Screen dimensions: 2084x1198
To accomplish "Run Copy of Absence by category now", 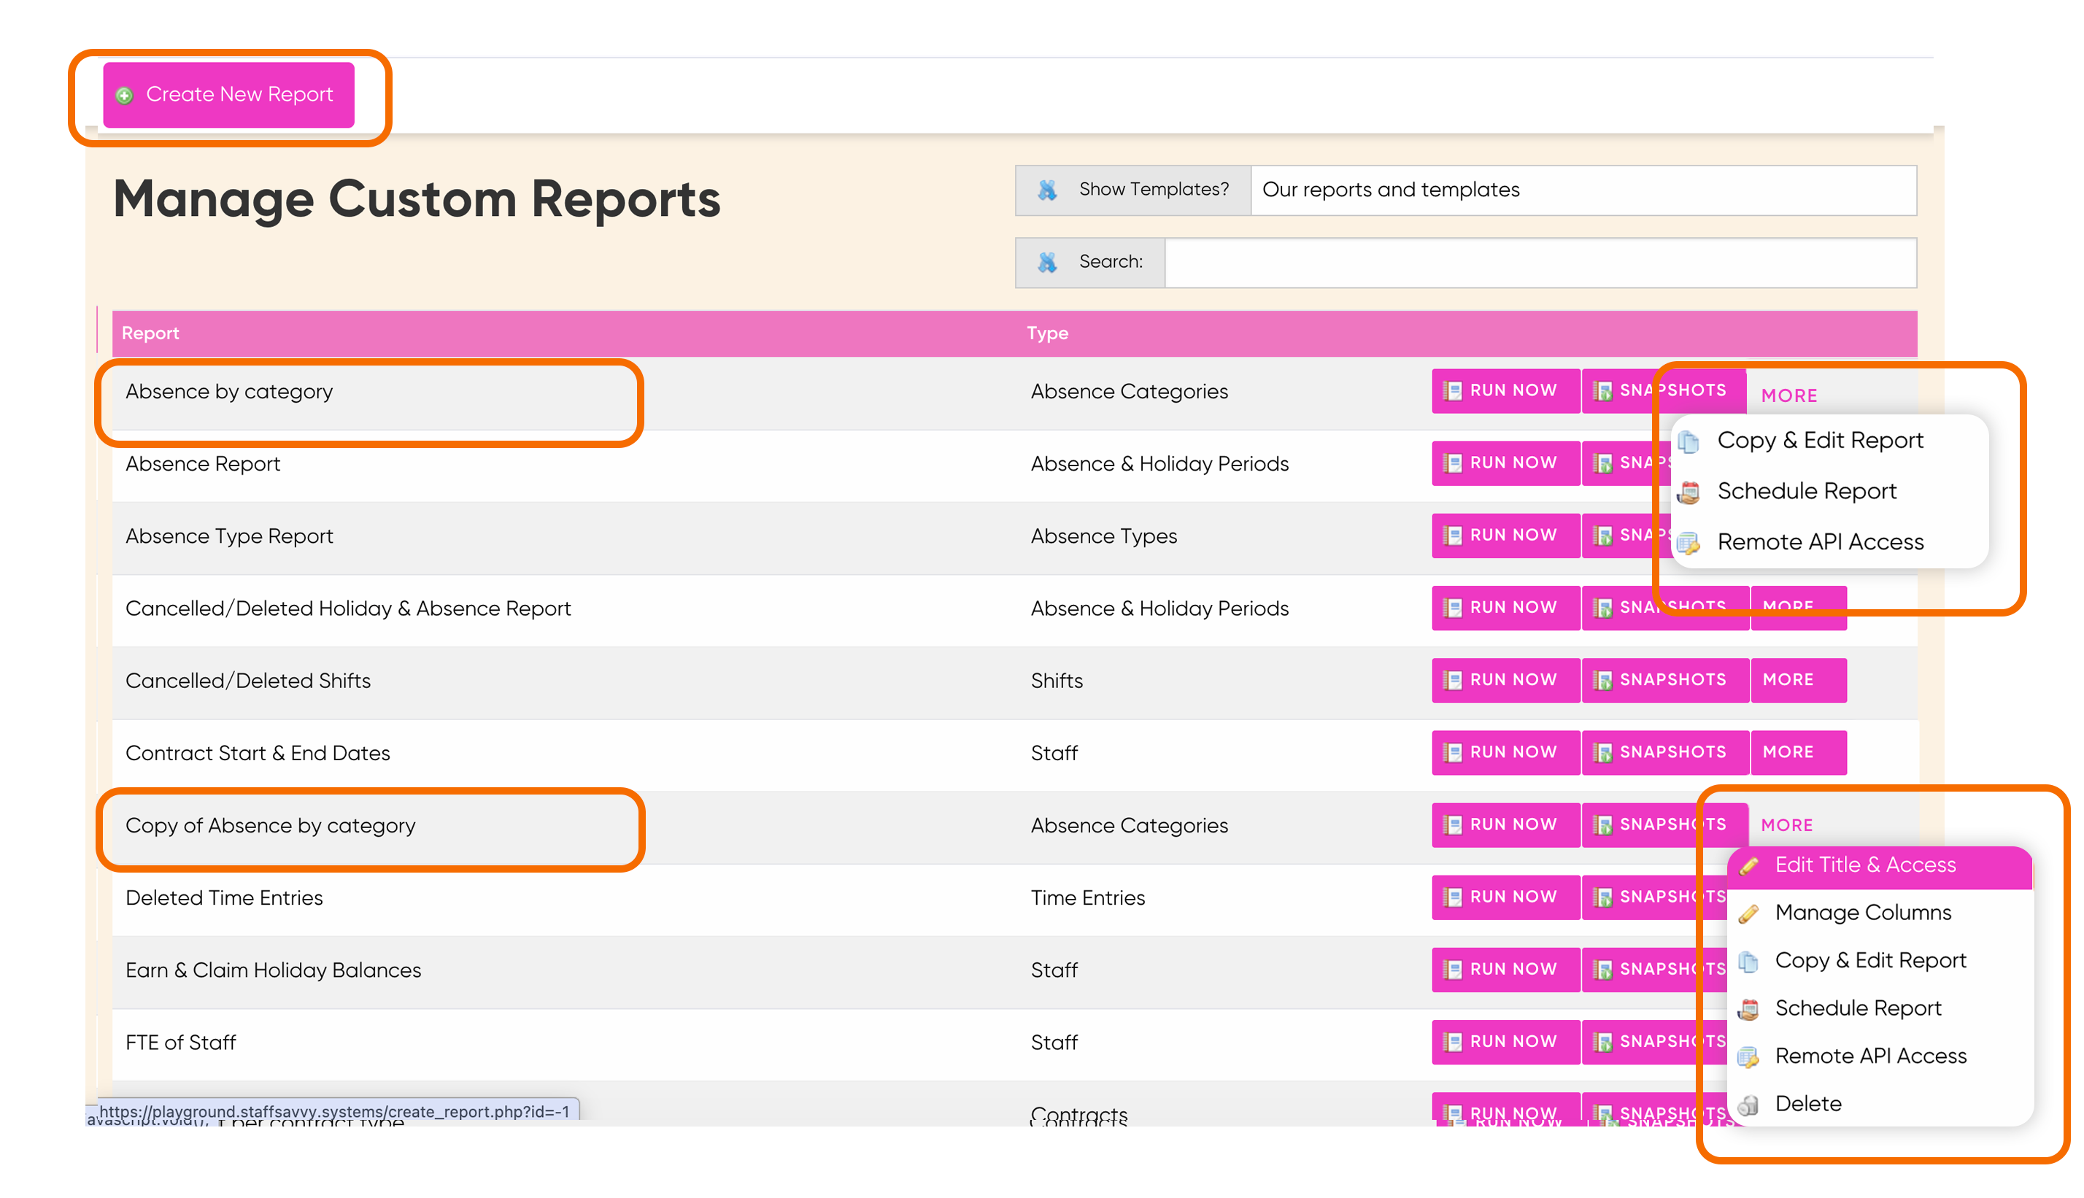I will pos(1505,825).
